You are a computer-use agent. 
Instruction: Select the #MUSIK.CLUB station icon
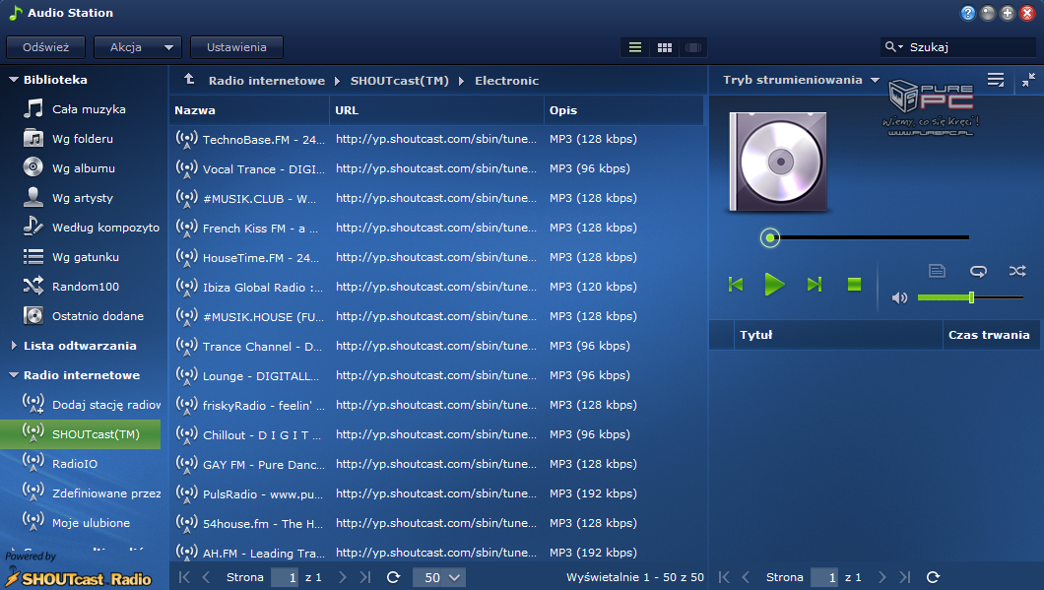pyautogui.click(x=186, y=198)
